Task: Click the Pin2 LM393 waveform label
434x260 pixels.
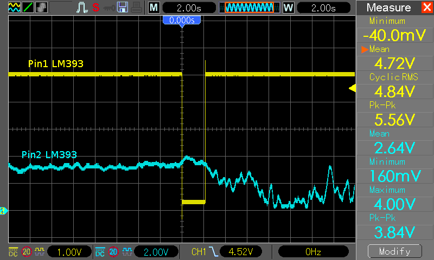Action: (x=49, y=154)
